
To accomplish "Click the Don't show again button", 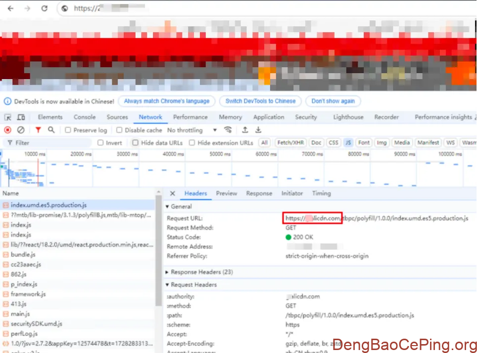I will [333, 101].
